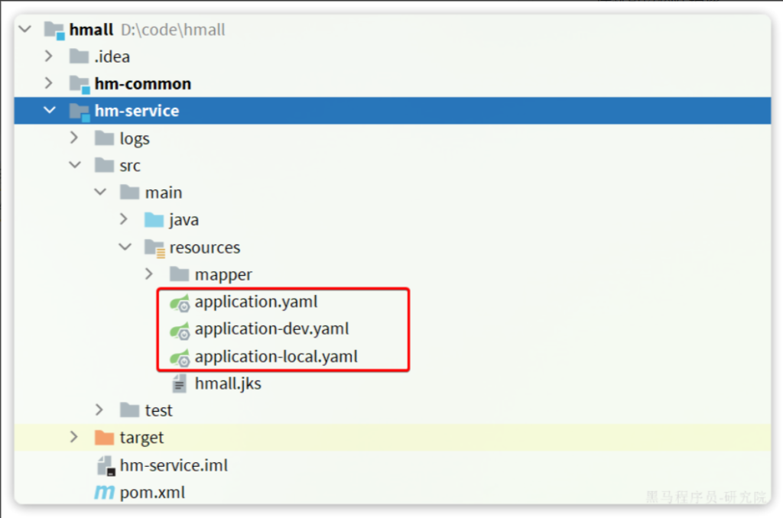Click the Spring icon beside application-dev.yaml
The height and width of the screenshot is (518, 783).
[180, 330]
